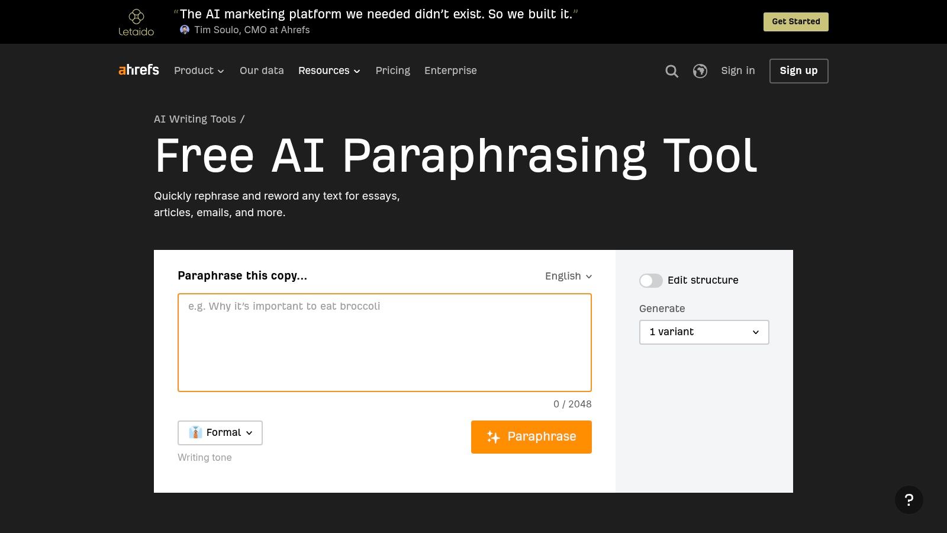Click the Letaido logo in banner
This screenshot has height=533, width=947.
[136, 23]
